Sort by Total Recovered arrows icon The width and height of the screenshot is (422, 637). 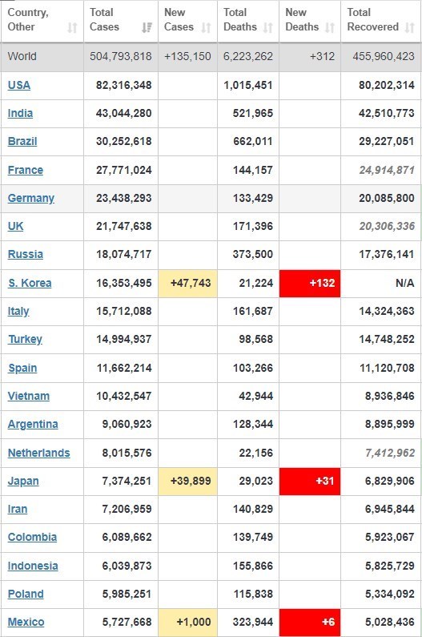pos(410,27)
